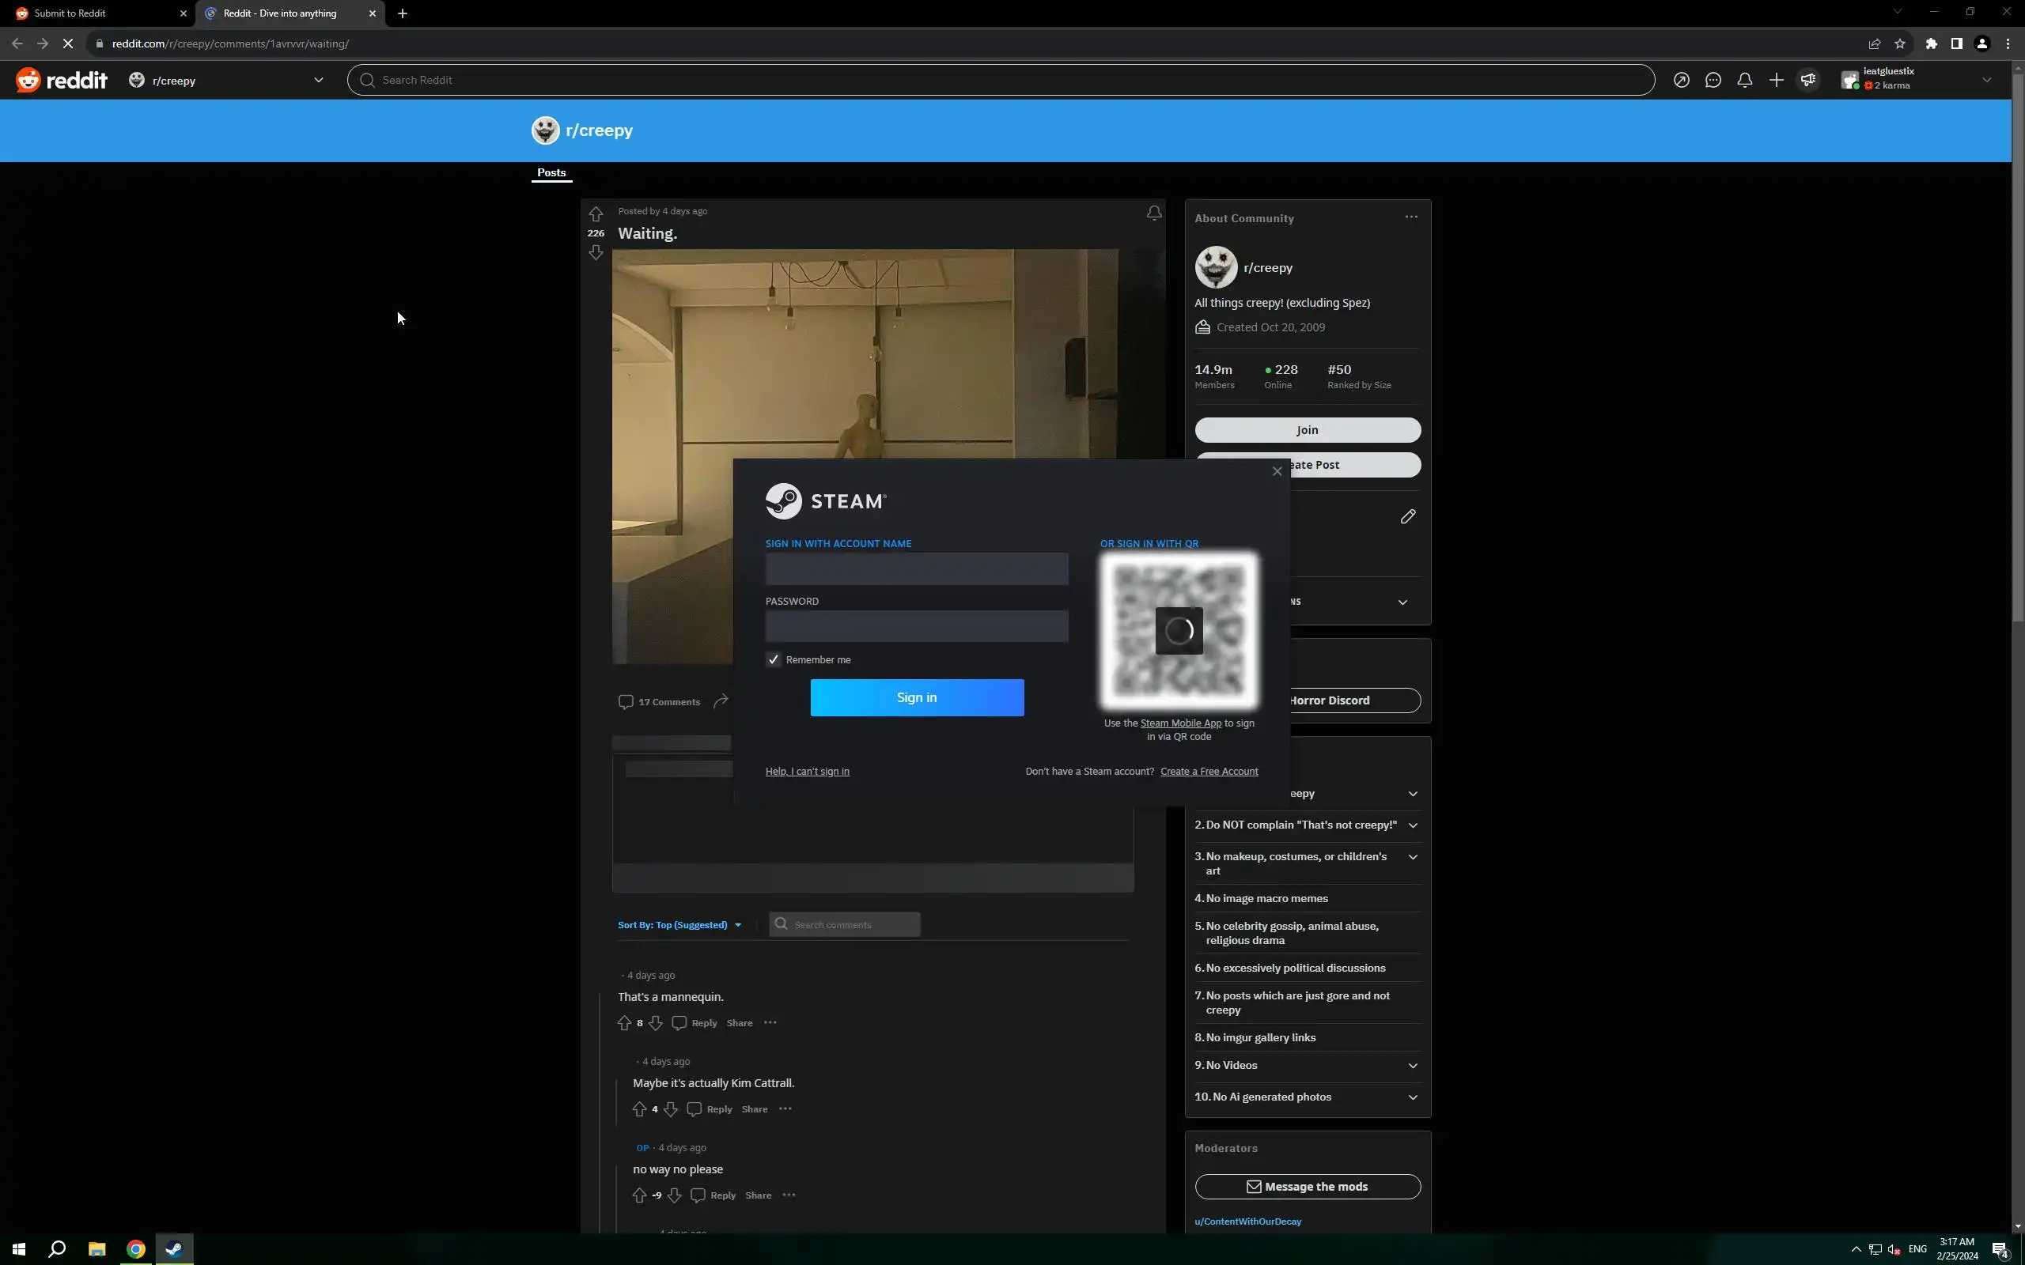Screen dimensions: 2025x1265
Task: Click the Create Post plus icon
Action: click(x=1776, y=81)
